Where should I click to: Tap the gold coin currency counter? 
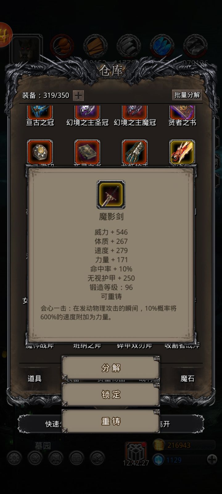click(184, 445)
